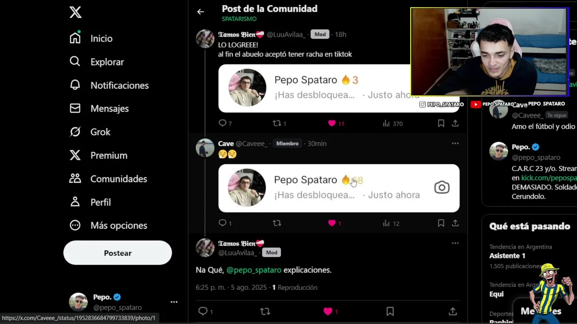577x324 pixels.
Task: Bookmark the LuuAvilaa_ post with 370 views
Action: click(x=441, y=123)
